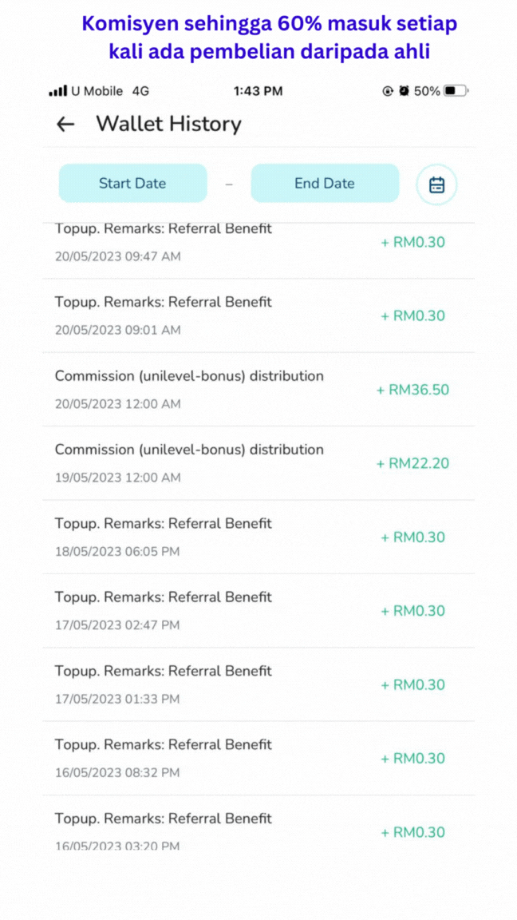Tap the 1:43 PM status bar clock
Viewport: 517px width, 920px height.
tap(258, 91)
